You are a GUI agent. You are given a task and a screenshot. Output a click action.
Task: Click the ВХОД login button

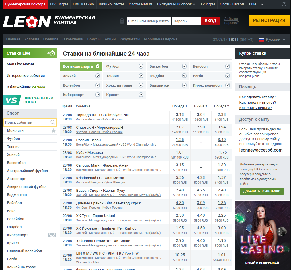(210, 21)
